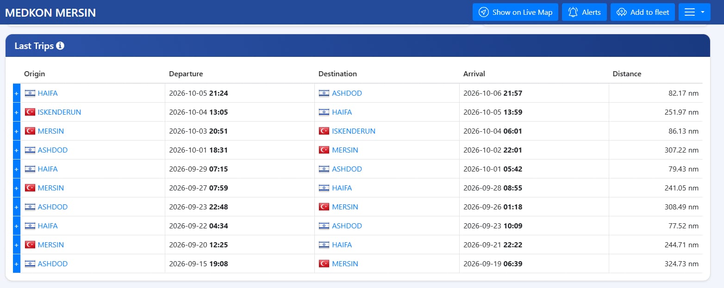The image size is (724, 288).
Task: Click the Turkey flag beside origin ISKENDERUN
Action: 30,112
